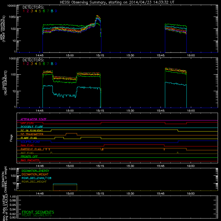Click the ATTENUATOR_STATE flag label
The width and height of the screenshot is (221, 221).
coord(33,119)
